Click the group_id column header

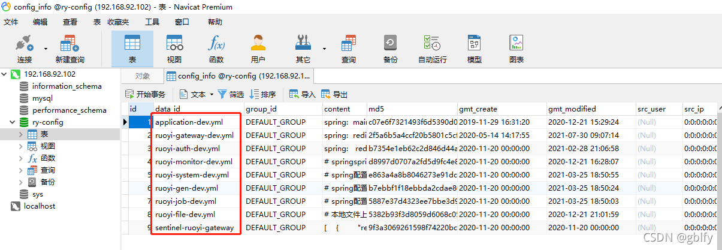click(283, 109)
